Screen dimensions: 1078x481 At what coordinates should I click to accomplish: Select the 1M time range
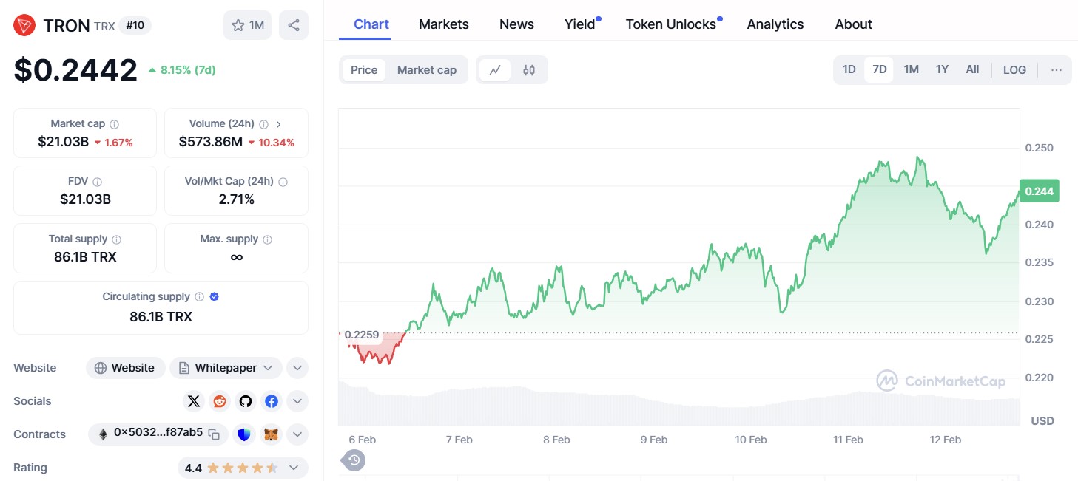pos(911,69)
